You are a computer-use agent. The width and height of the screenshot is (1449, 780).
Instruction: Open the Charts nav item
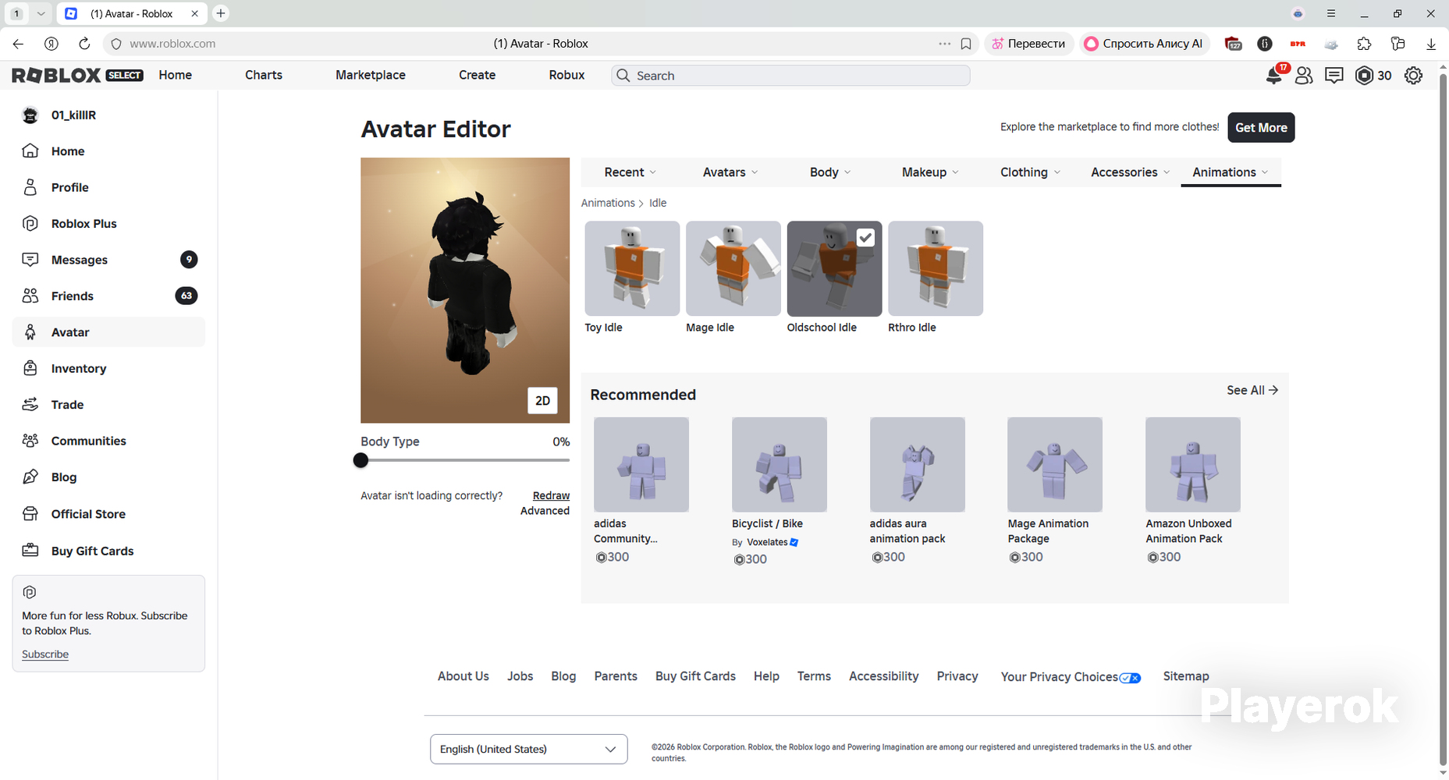click(264, 75)
